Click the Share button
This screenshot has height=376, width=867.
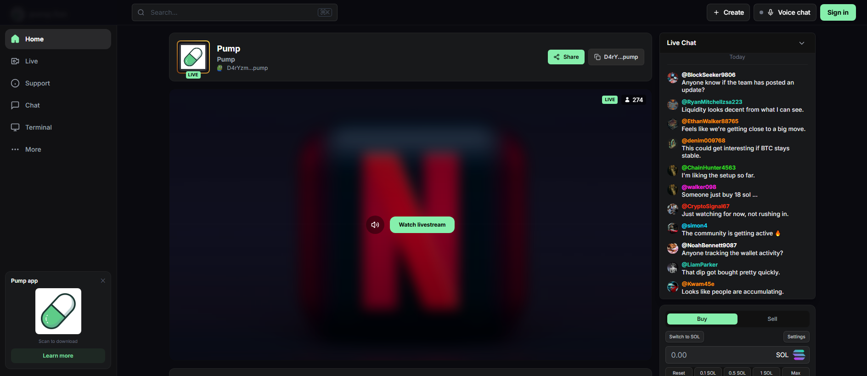tap(566, 57)
